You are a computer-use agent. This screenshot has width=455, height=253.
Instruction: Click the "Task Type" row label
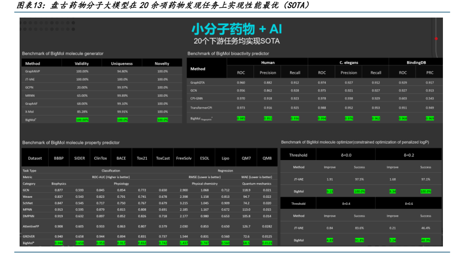click(x=30, y=171)
